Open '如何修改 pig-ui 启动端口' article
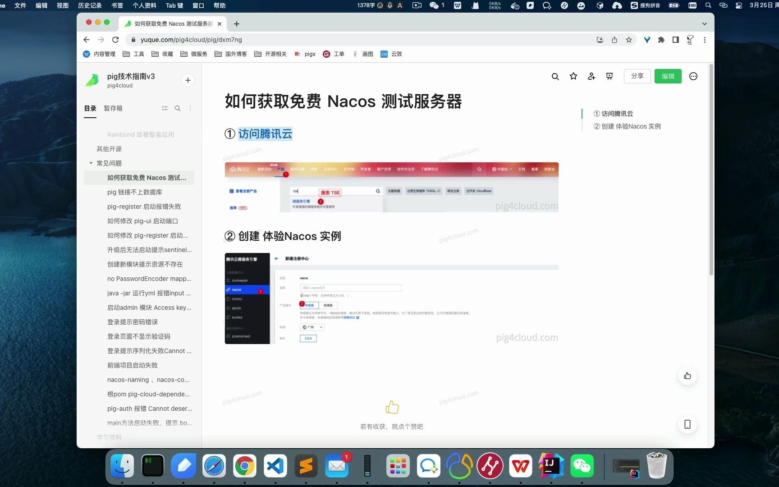 (142, 221)
